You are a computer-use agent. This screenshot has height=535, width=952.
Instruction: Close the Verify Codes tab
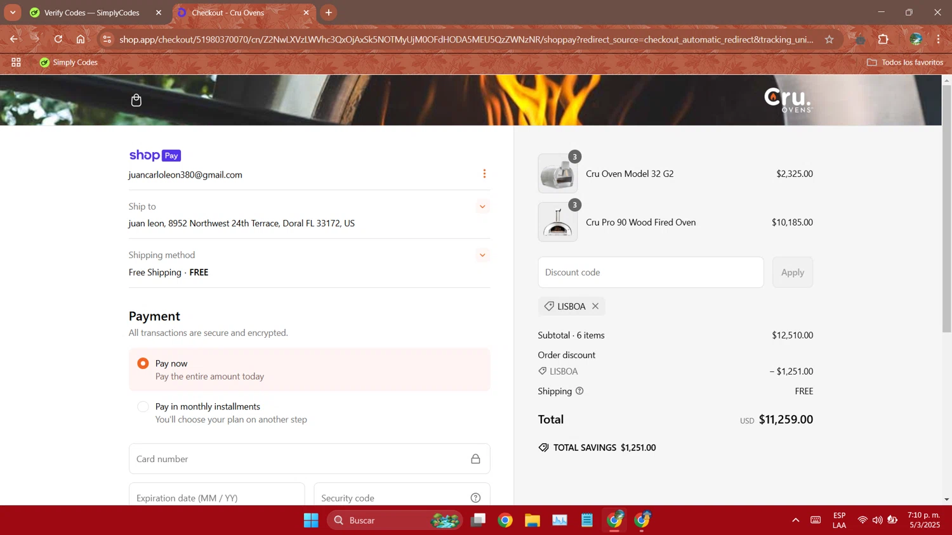point(159,13)
